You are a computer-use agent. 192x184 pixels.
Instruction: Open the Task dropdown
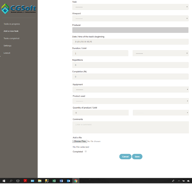(130, 7)
